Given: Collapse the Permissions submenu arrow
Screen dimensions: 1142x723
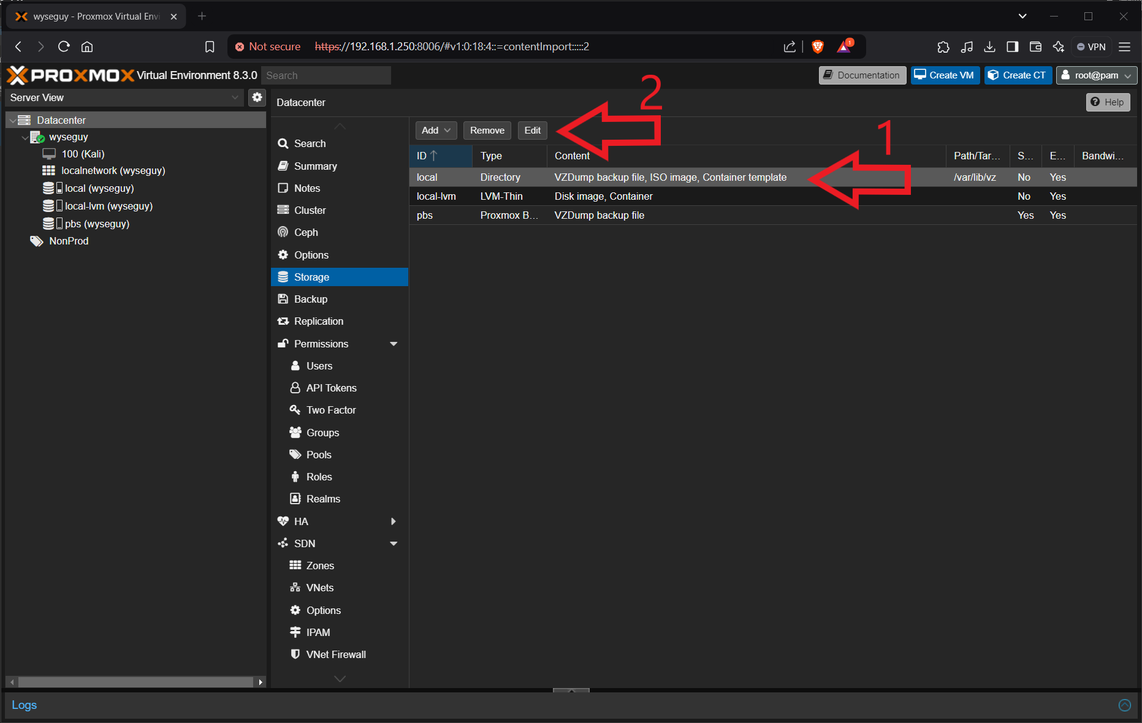Looking at the screenshot, I should [394, 344].
